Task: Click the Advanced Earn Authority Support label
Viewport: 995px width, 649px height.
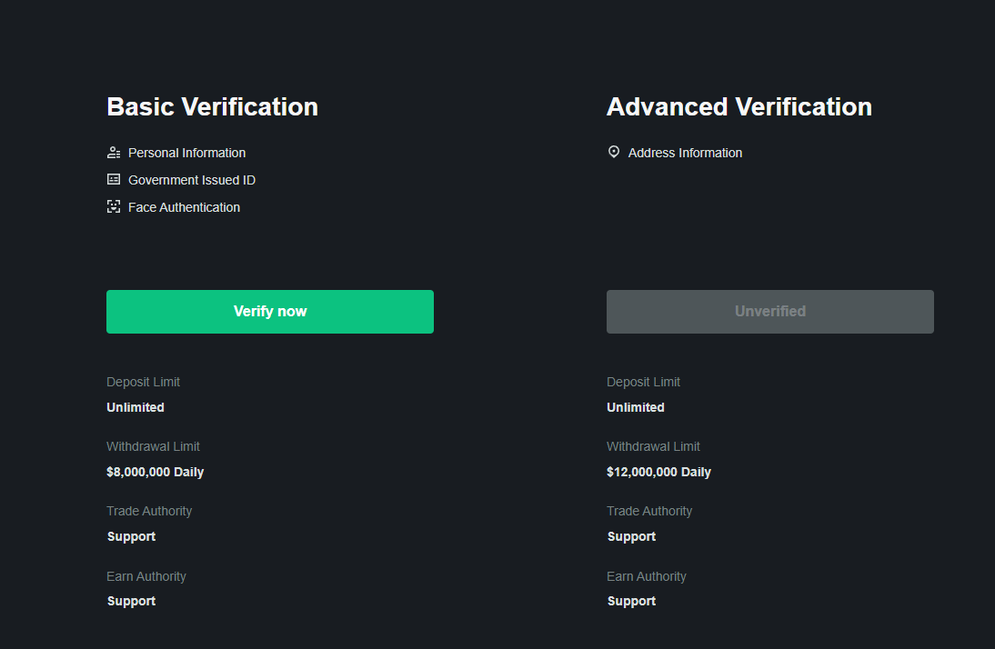Action: [631, 600]
